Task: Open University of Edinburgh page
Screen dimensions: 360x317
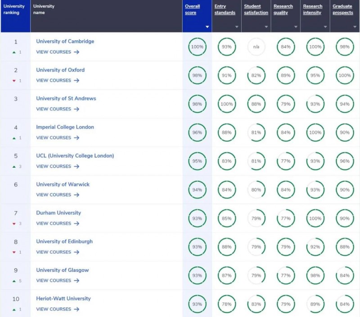Action: 64,241
